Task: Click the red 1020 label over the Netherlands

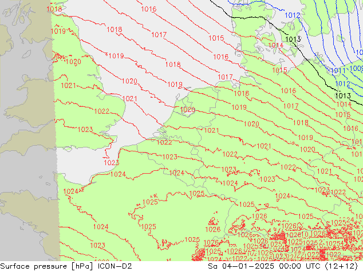Action: [x=188, y=110]
